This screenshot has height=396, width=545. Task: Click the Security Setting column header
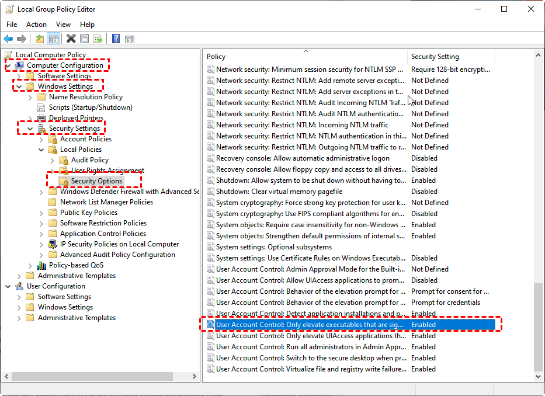click(x=450, y=57)
